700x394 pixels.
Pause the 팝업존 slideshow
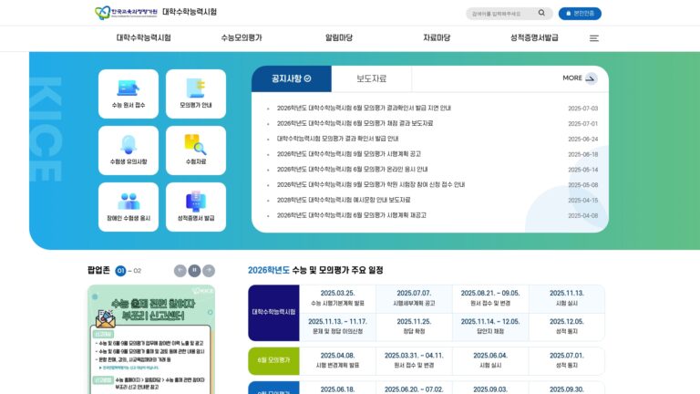194,270
